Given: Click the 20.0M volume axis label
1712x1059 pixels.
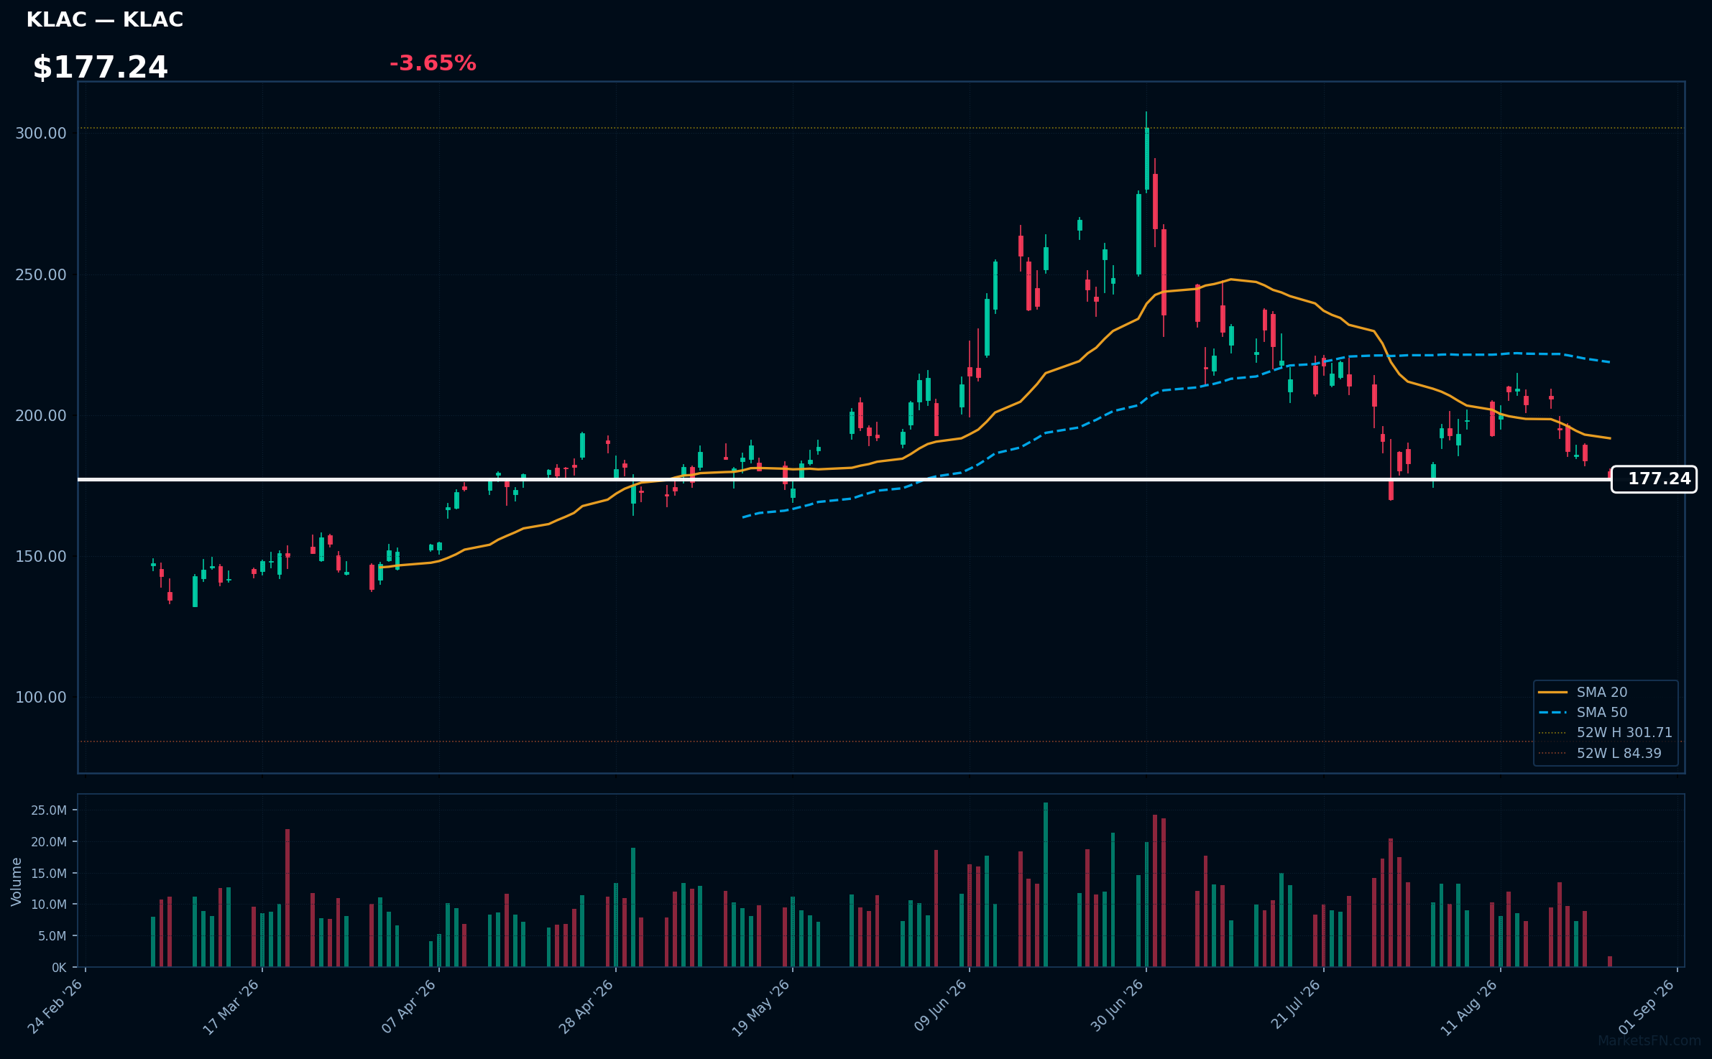Looking at the screenshot, I should 49,842.
